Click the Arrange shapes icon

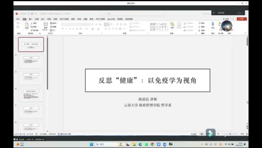tap(172, 25)
